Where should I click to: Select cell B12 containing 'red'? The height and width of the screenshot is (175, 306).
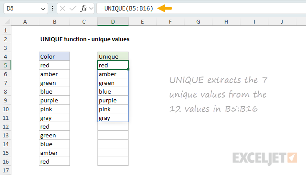pyautogui.click(x=55, y=126)
